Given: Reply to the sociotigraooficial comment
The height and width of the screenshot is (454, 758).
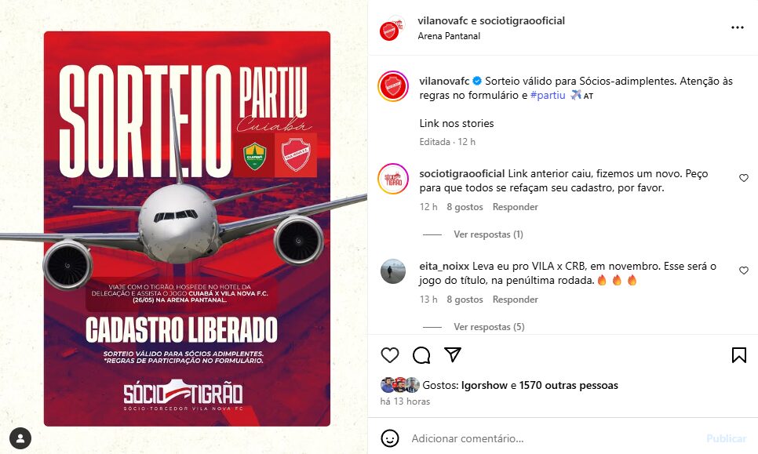Looking at the screenshot, I should pyautogui.click(x=516, y=207).
